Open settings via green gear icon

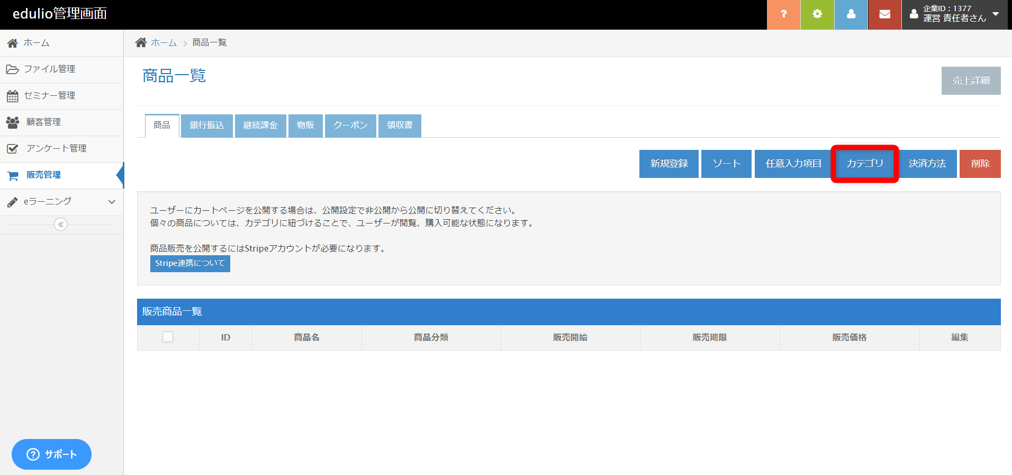pyautogui.click(x=817, y=14)
